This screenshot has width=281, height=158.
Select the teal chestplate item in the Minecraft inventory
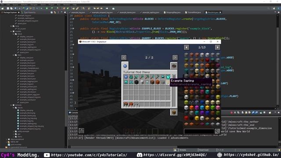[168, 77]
